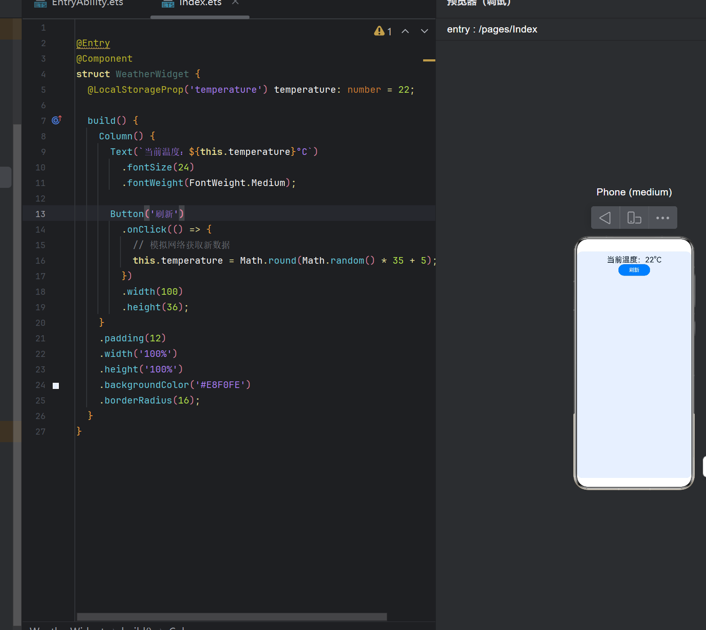
Task: Click the Phone (medium) device label
Action: point(634,192)
